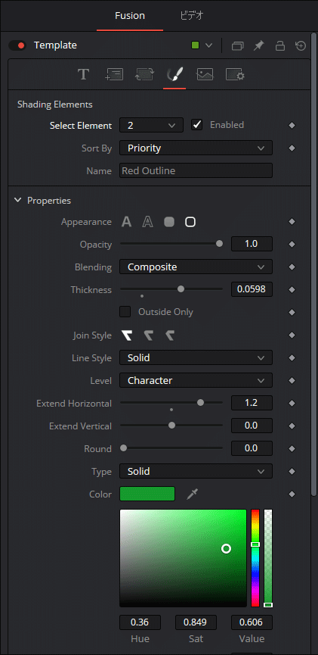Screen dimensions: 318x655
Task: Open the Select Element dropdown
Action: tap(151, 125)
